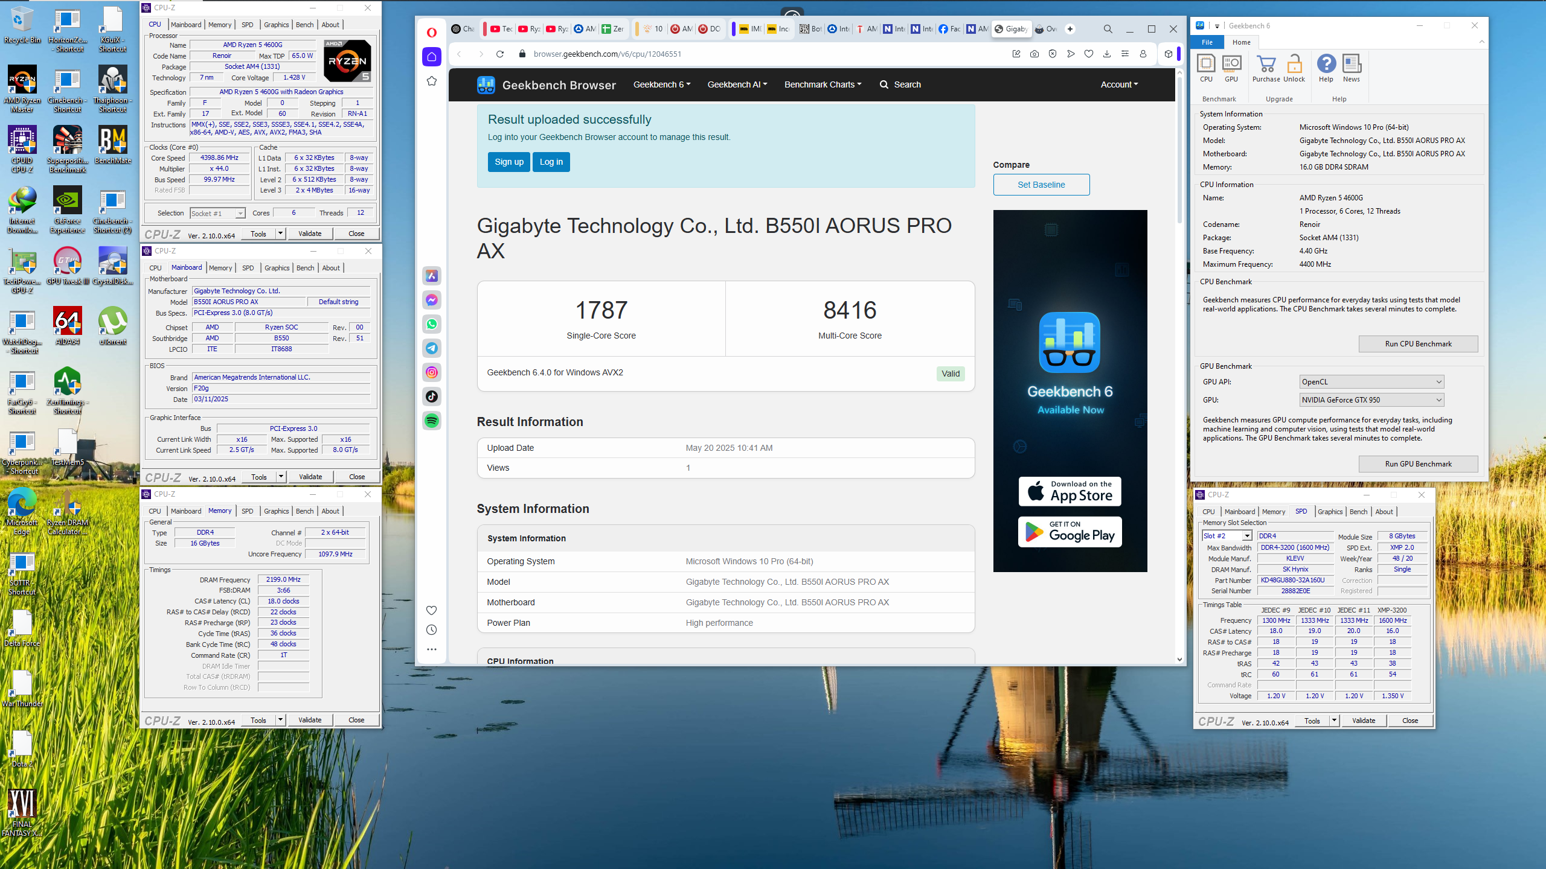
Task: Switch to Mainboard tab in top CPU-Z window
Action: click(x=186, y=25)
